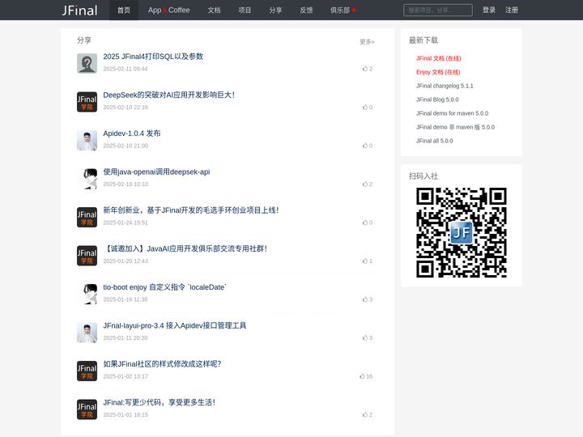
Task: Open Enjoy 文档 (在线) link
Action: [x=438, y=72]
